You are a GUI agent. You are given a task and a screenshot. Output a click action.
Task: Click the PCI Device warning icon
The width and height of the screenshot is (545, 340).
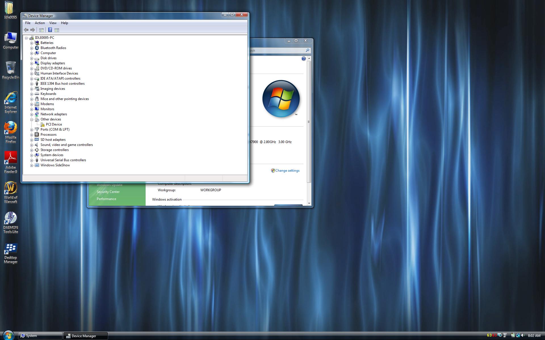tap(42, 124)
